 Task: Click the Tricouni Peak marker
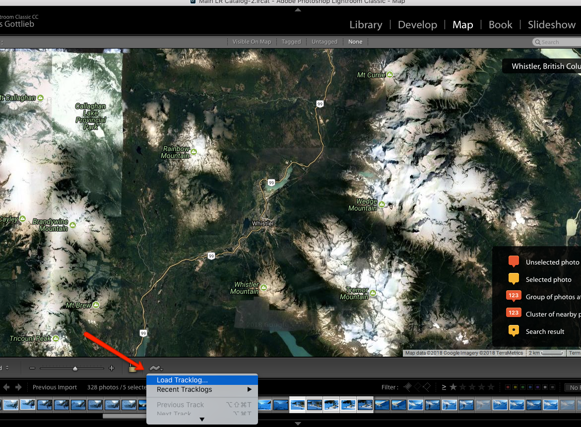pos(56,338)
